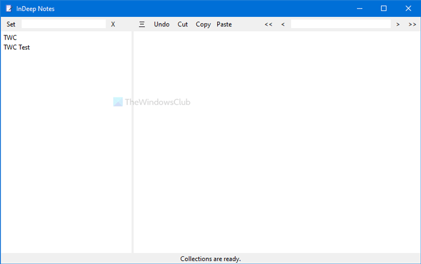Click the X clear button

[113, 24]
